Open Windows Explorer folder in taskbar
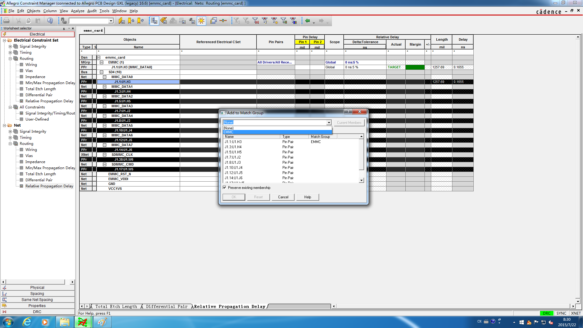 [x=64, y=322]
